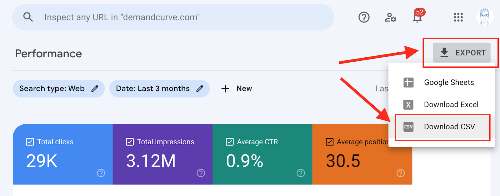
Task: Choose Download Excel from export menu
Action: click(x=451, y=105)
